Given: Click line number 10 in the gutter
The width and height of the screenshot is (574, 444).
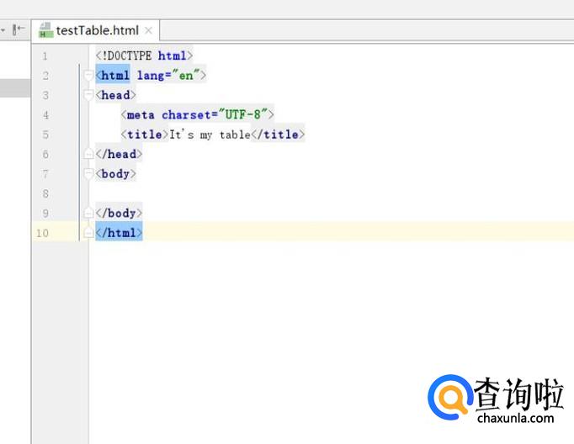Looking at the screenshot, I should tap(42, 233).
